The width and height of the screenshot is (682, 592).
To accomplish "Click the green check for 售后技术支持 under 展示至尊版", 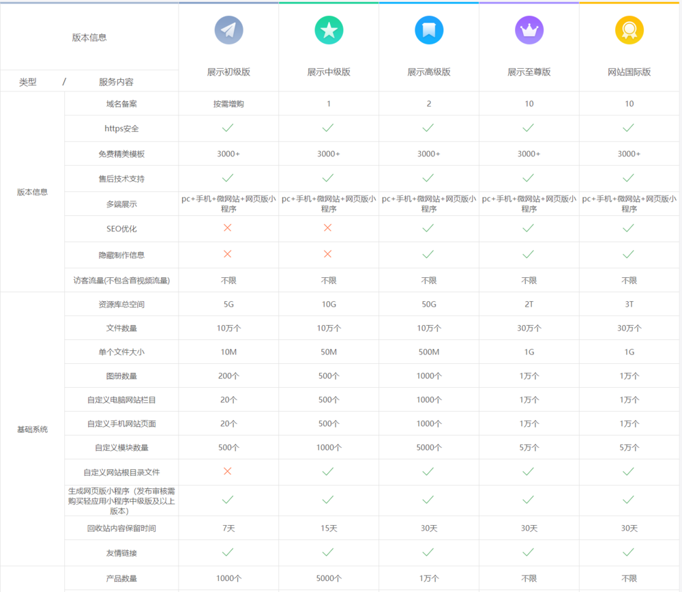I will 529,178.
